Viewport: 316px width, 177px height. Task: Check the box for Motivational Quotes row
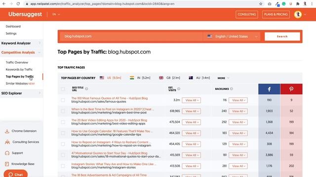(x=63, y=155)
